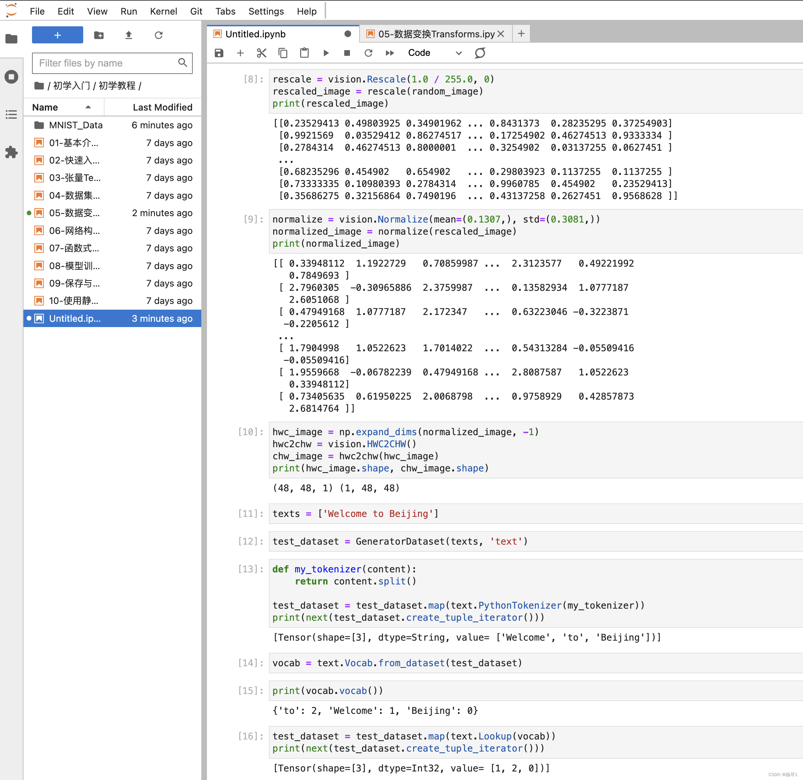Click the Paste cells below icon

pos(304,52)
